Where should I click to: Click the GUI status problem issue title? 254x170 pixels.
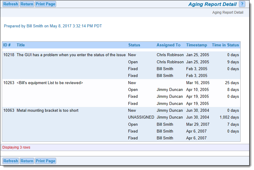(71, 55)
